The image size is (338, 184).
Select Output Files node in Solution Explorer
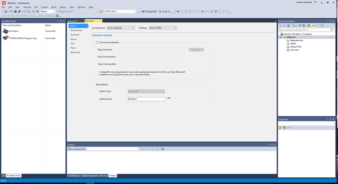coord(295,47)
